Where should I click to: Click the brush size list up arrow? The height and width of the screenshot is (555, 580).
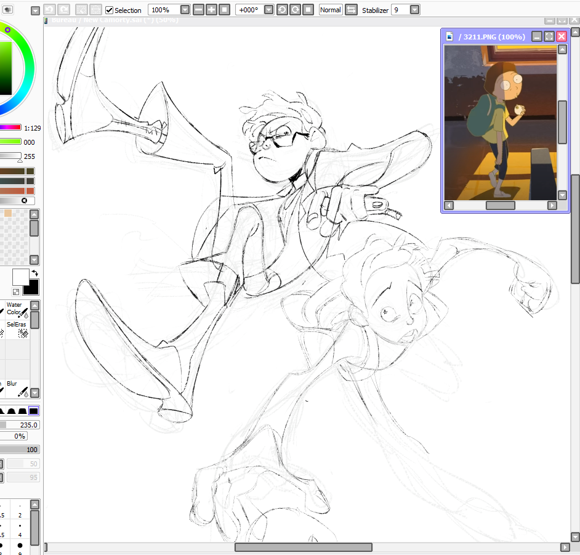tap(34, 504)
